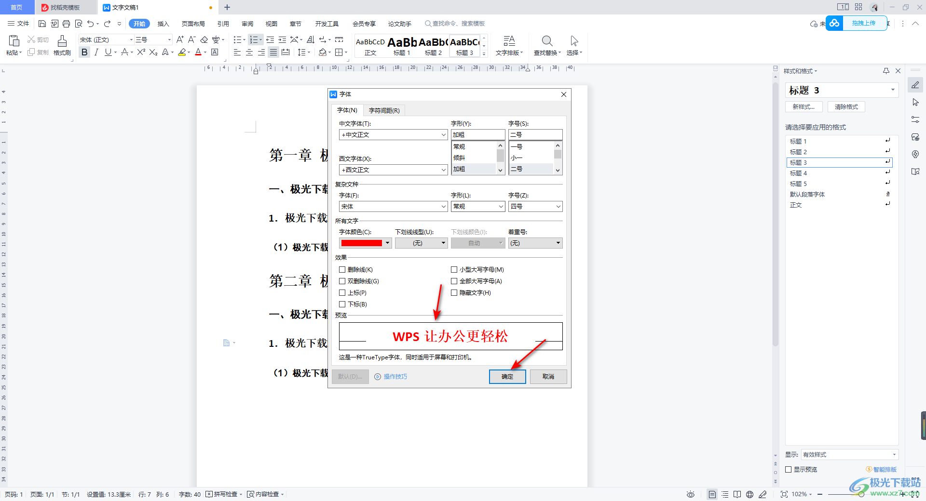
Task: Open the underline style dropdown
Action: tap(422, 243)
